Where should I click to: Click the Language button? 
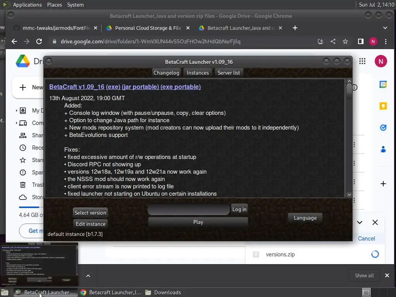click(x=305, y=218)
